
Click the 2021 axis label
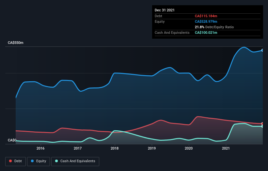[x=226, y=148]
